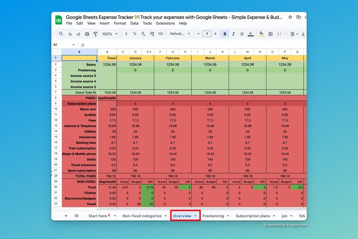Decrease font size with minus button
The height and width of the screenshot is (239, 358).
coord(198,34)
